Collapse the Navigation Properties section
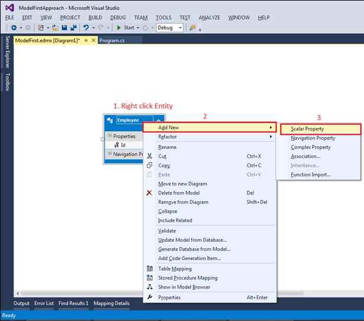Screen dimensions: 364x321 [110, 153]
